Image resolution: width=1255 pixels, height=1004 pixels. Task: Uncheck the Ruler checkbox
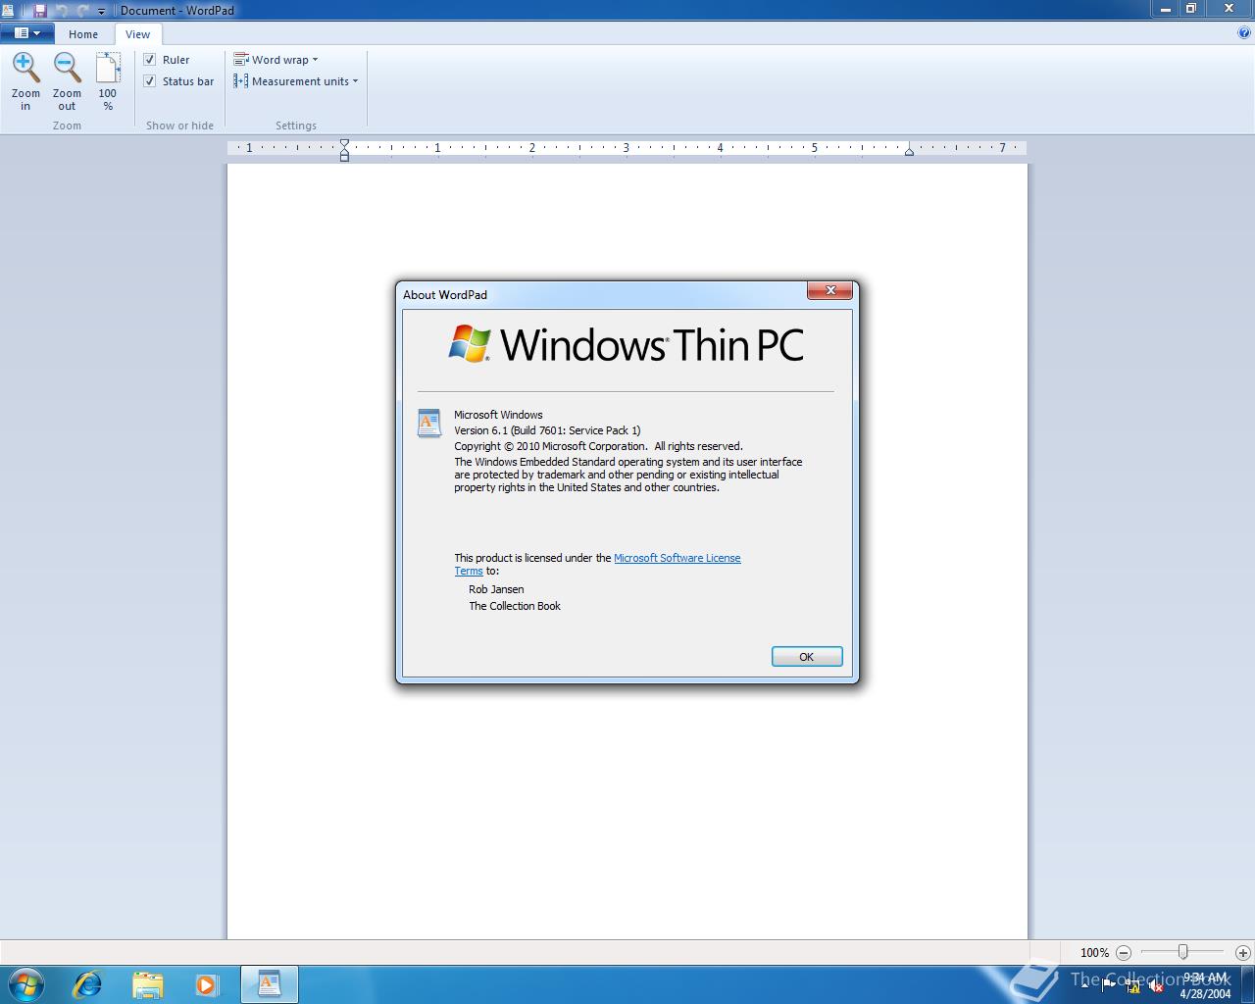tap(150, 60)
